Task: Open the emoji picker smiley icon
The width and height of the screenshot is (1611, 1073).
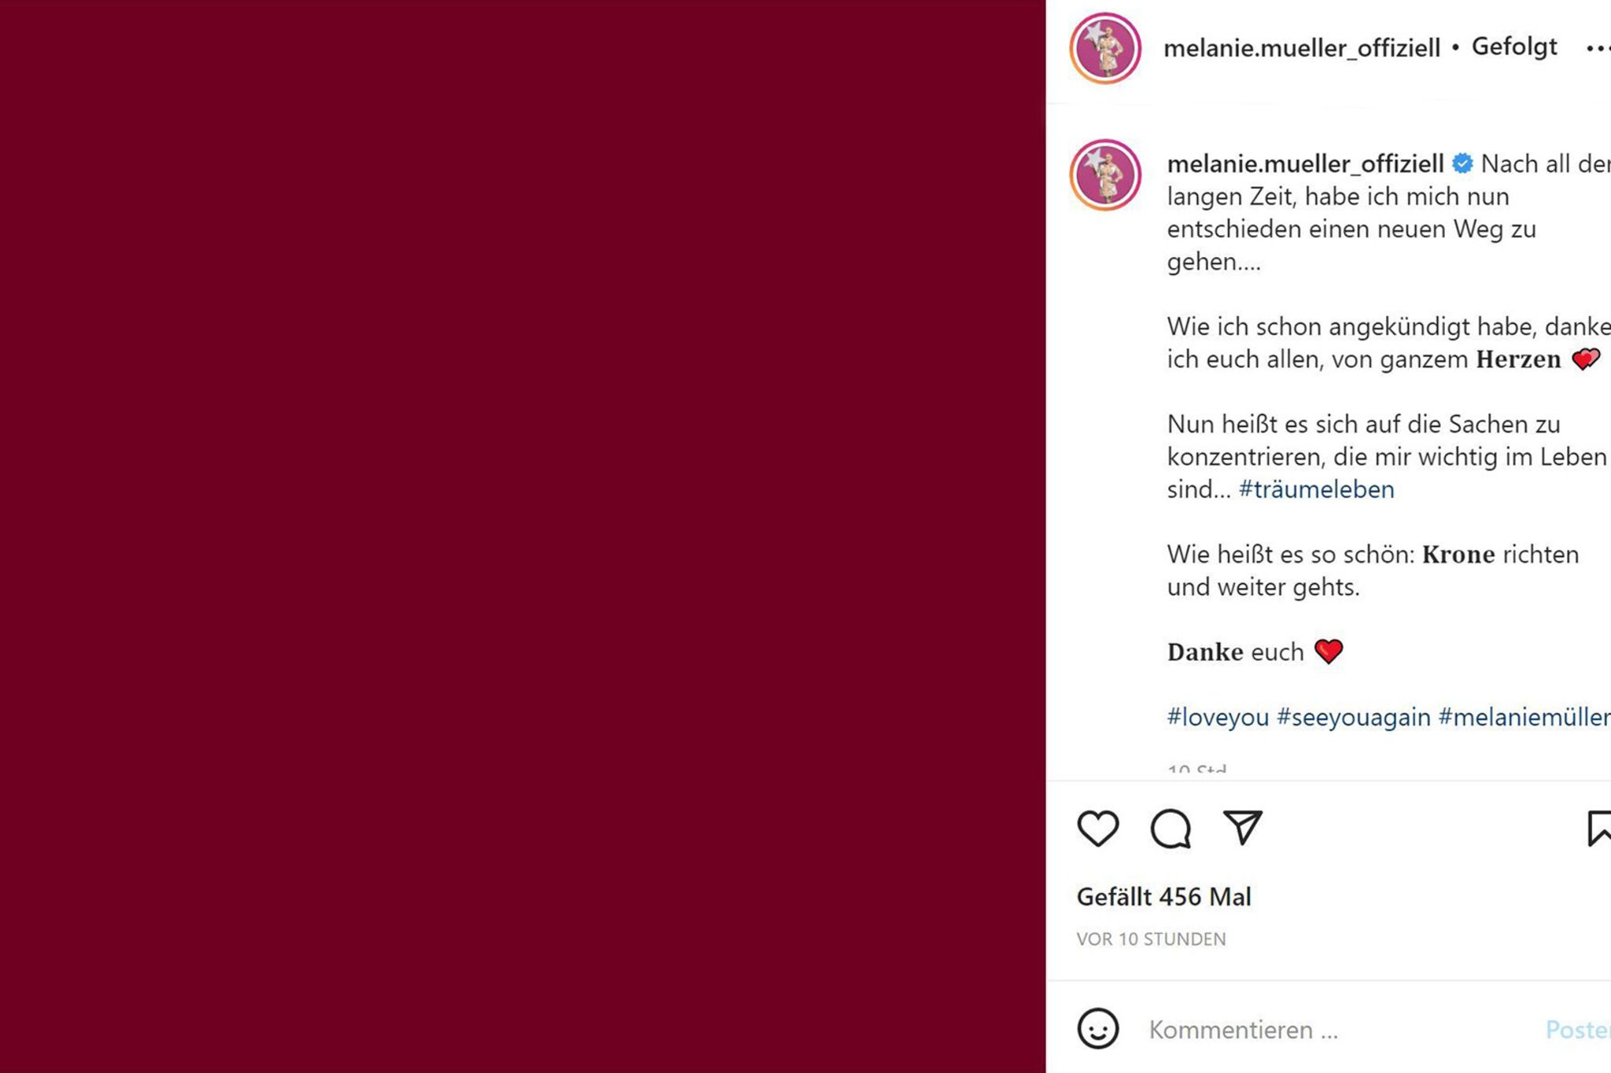Action: 1097,1028
